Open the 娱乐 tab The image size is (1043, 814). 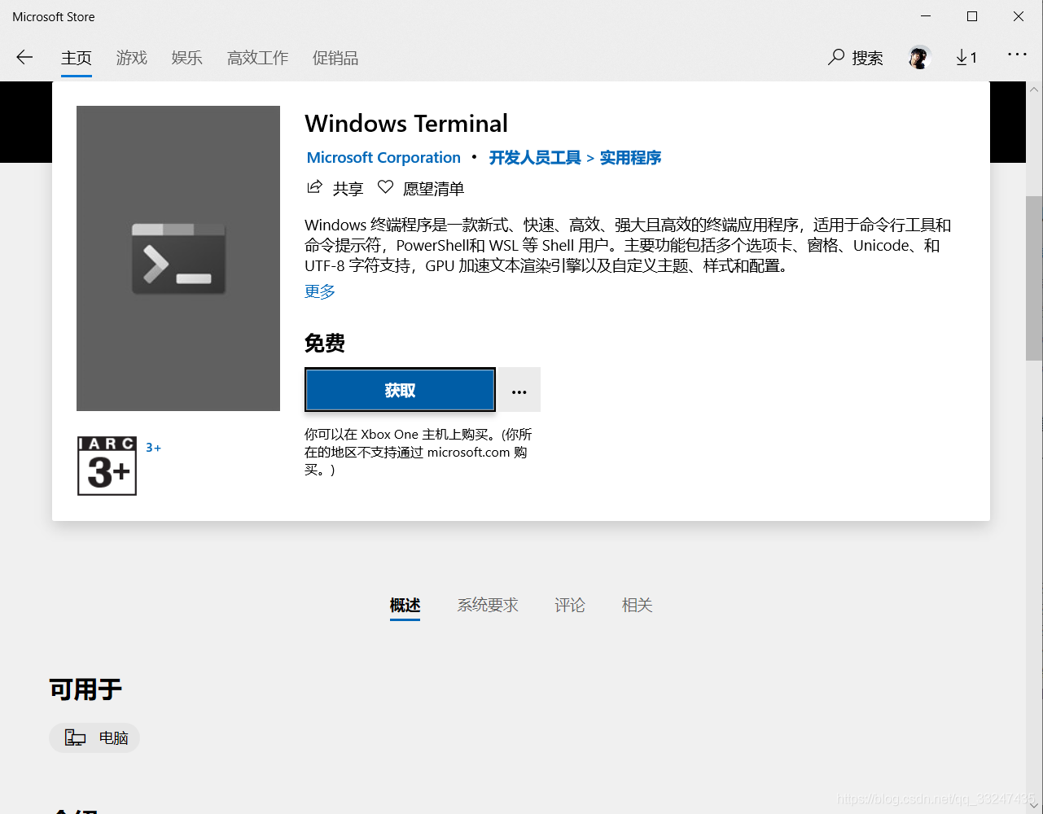click(187, 58)
